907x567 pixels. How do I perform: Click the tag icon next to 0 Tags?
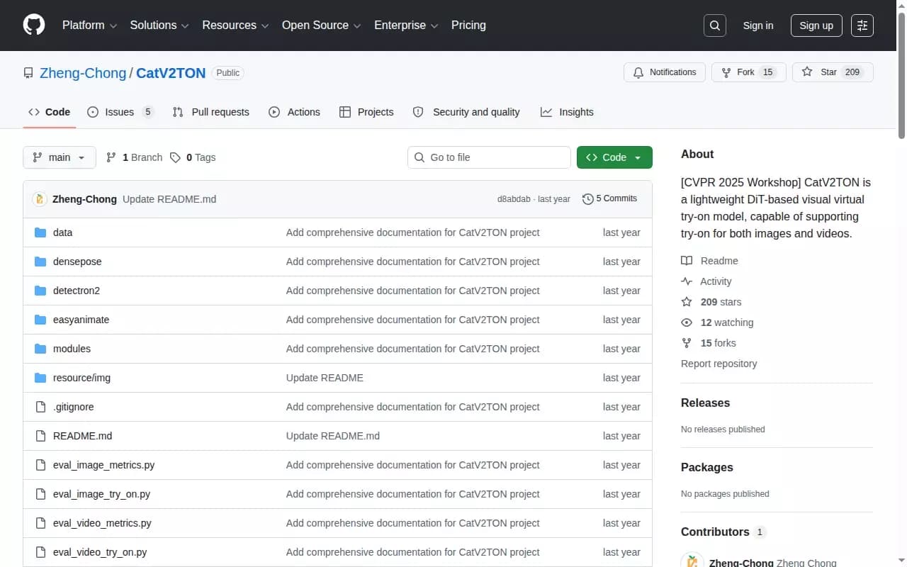175,157
